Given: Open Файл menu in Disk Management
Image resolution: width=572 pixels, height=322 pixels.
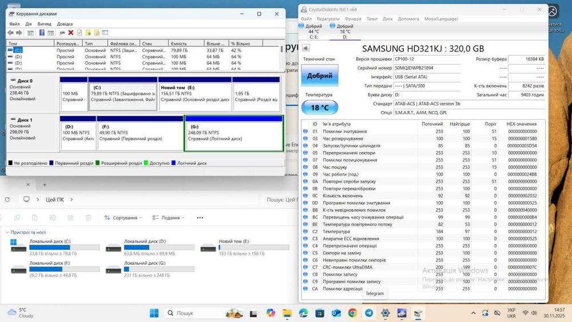Looking at the screenshot, I should tap(14, 24).
